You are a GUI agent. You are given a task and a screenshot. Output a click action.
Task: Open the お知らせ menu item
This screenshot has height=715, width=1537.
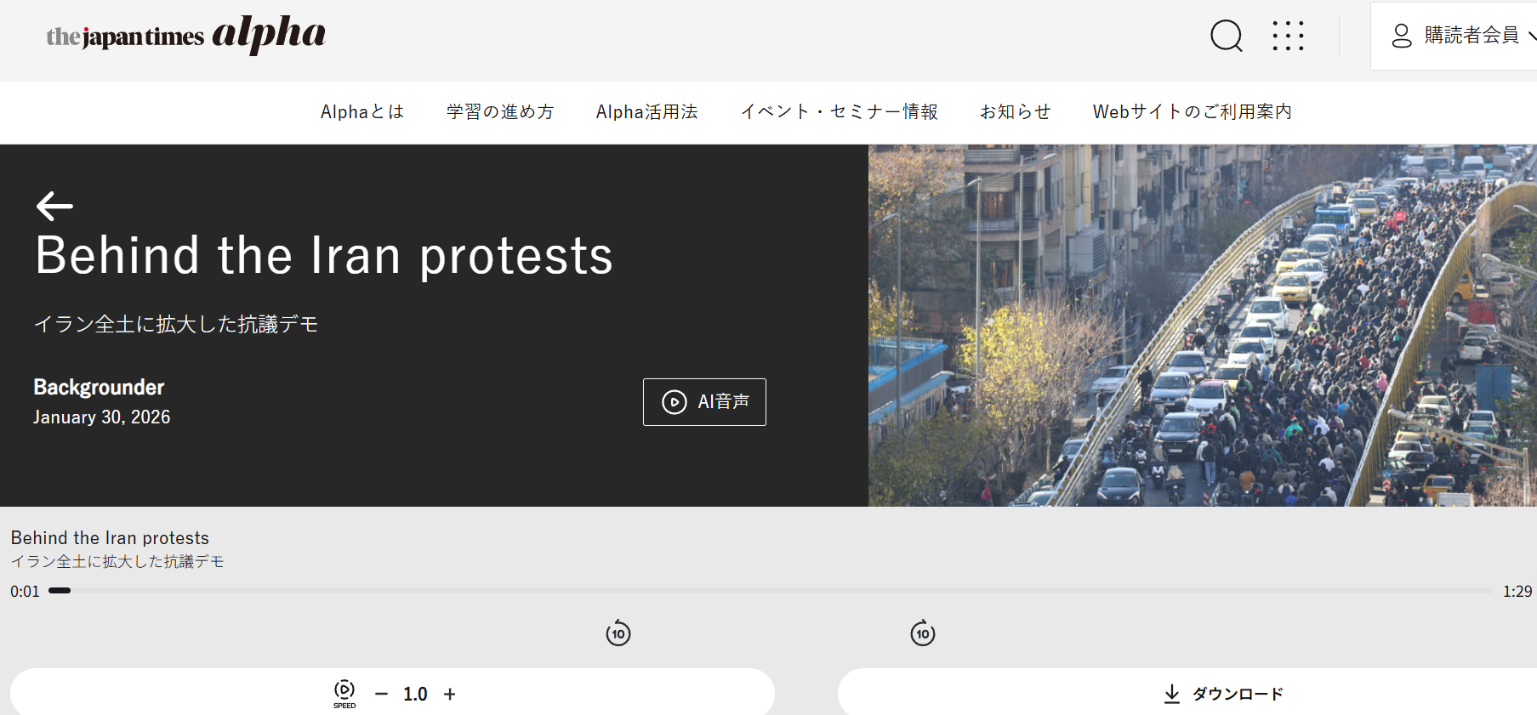(1016, 111)
